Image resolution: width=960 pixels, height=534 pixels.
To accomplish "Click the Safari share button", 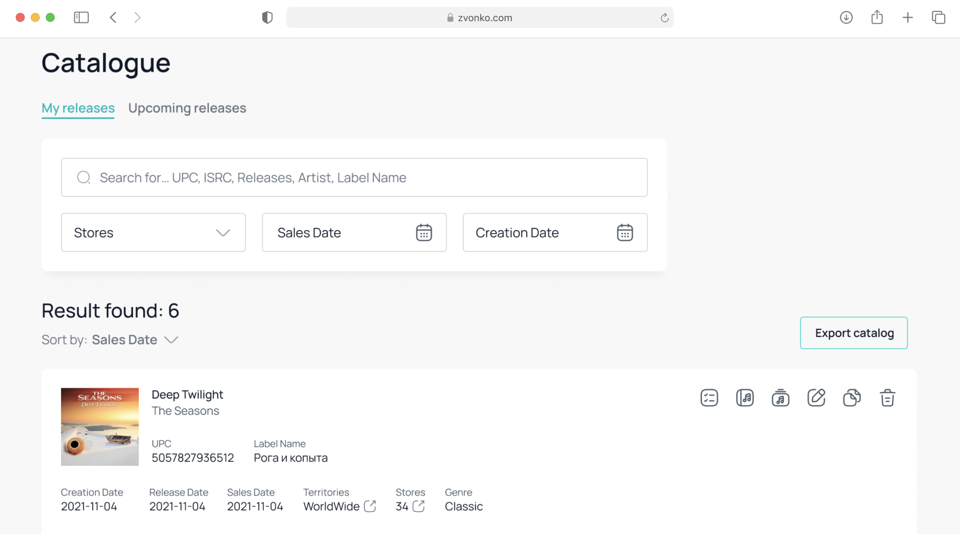I will (877, 17).
